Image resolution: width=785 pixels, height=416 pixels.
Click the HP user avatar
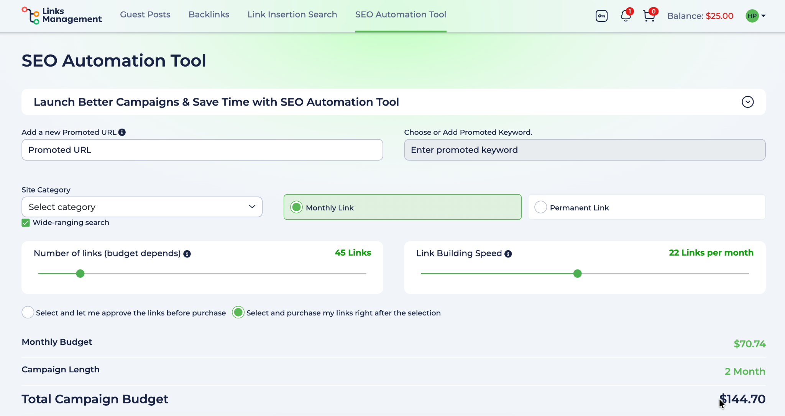(x=752, y=16)
